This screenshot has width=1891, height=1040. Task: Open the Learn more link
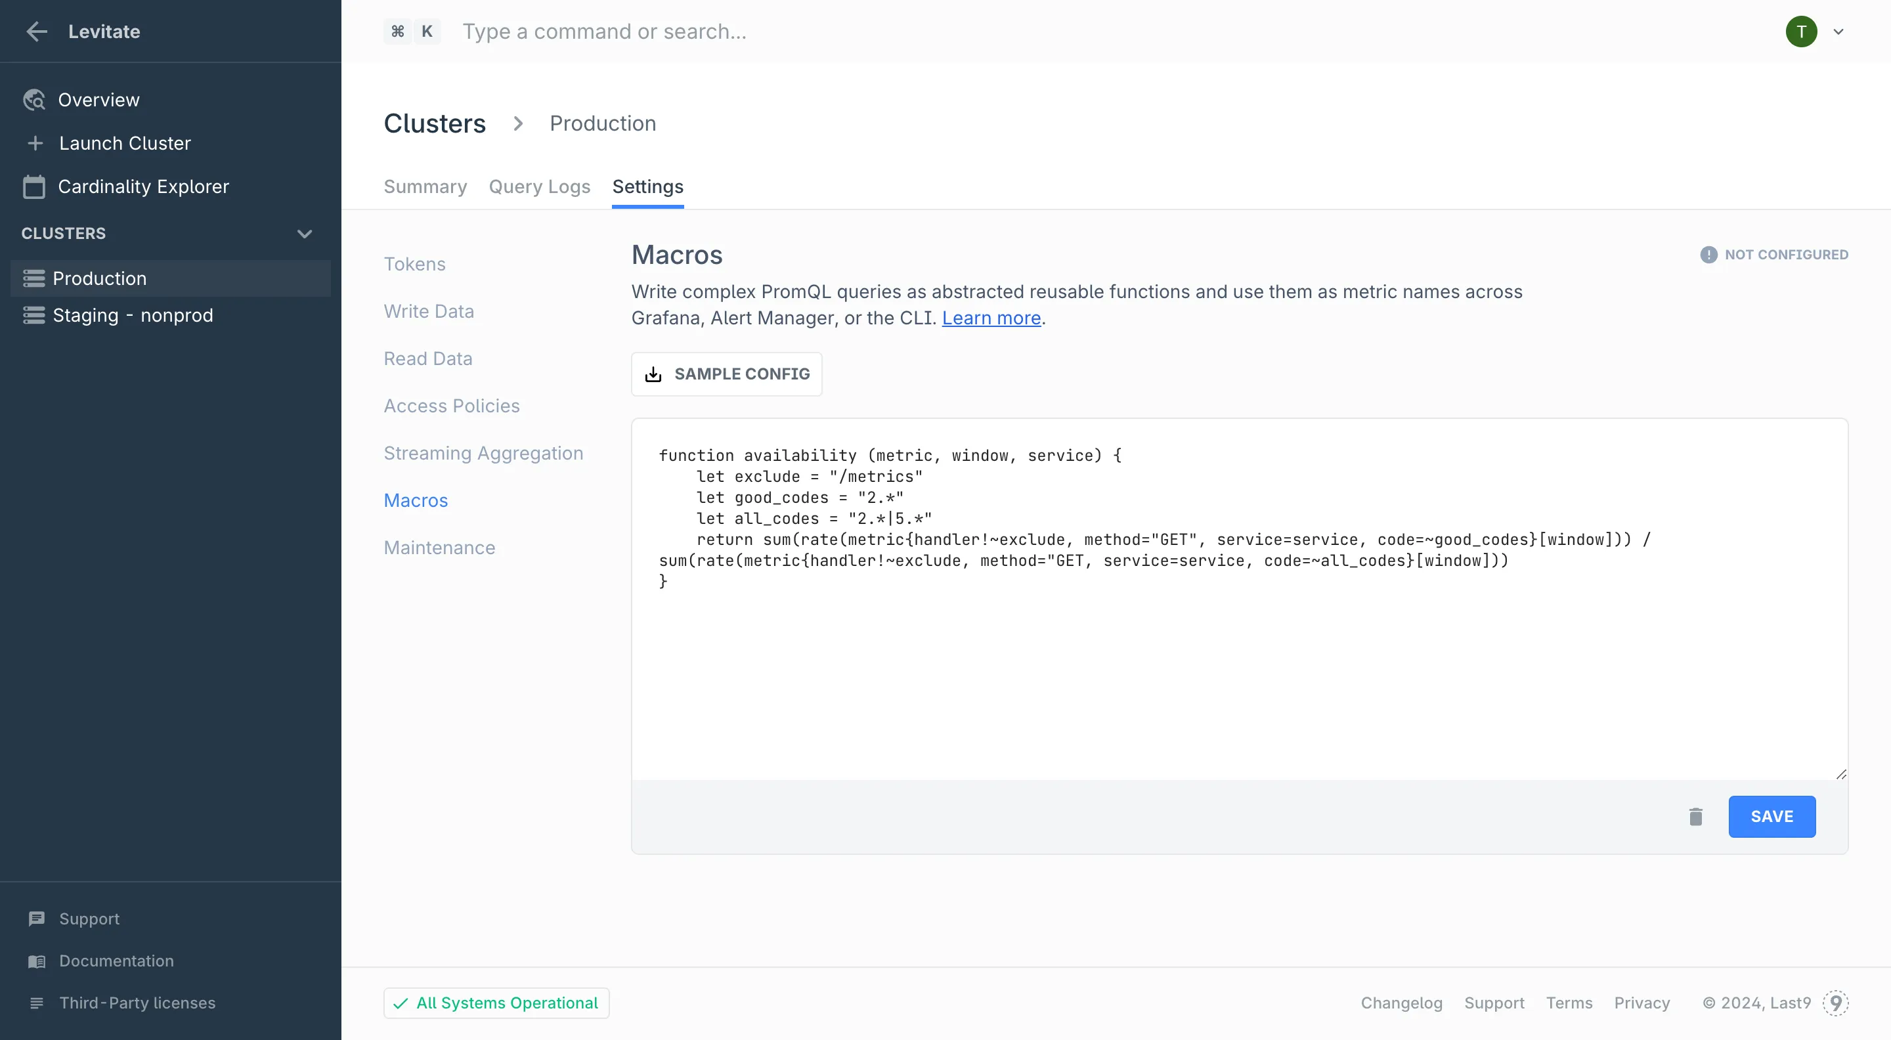click(x=991, y=318)
